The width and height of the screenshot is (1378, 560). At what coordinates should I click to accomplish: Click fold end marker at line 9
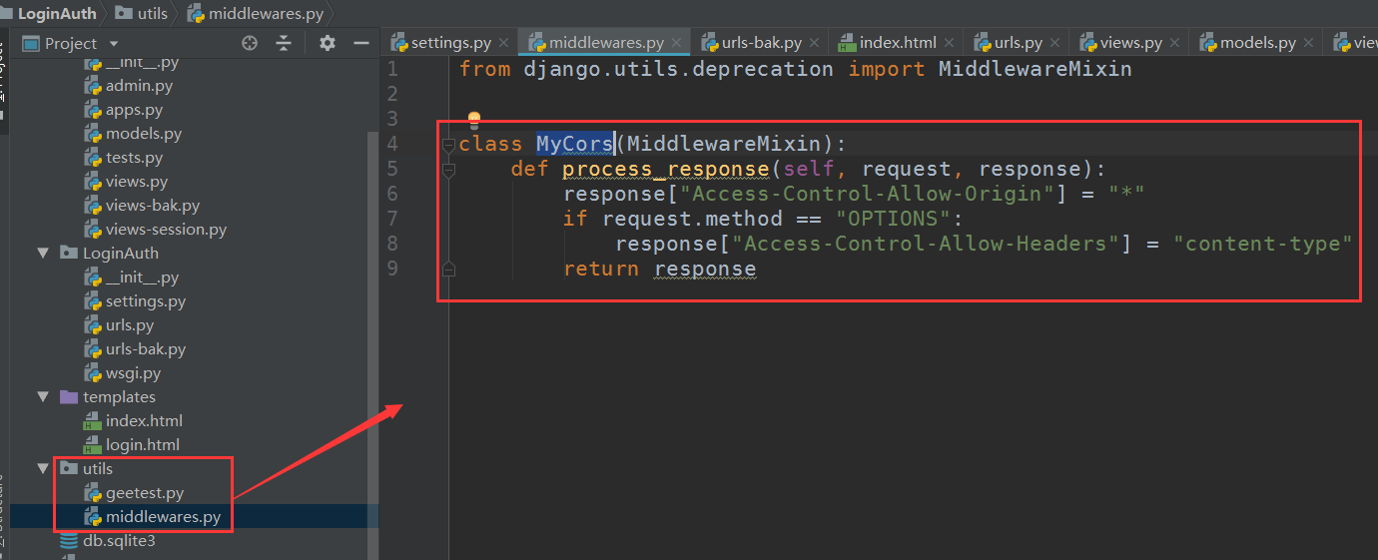(x=448, y=269)
